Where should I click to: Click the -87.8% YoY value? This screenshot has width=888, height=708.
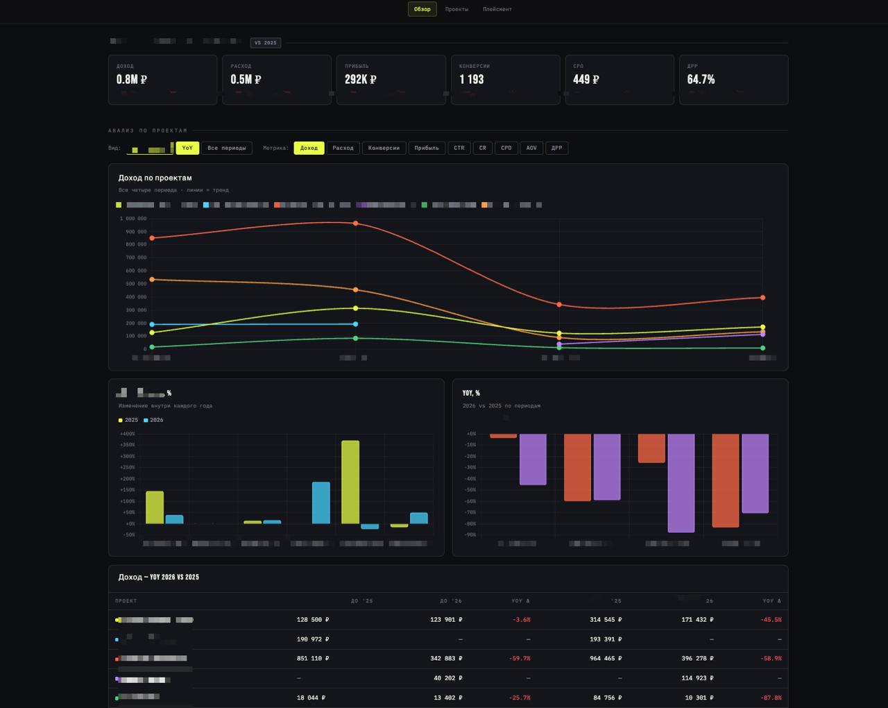click(771, 698)
